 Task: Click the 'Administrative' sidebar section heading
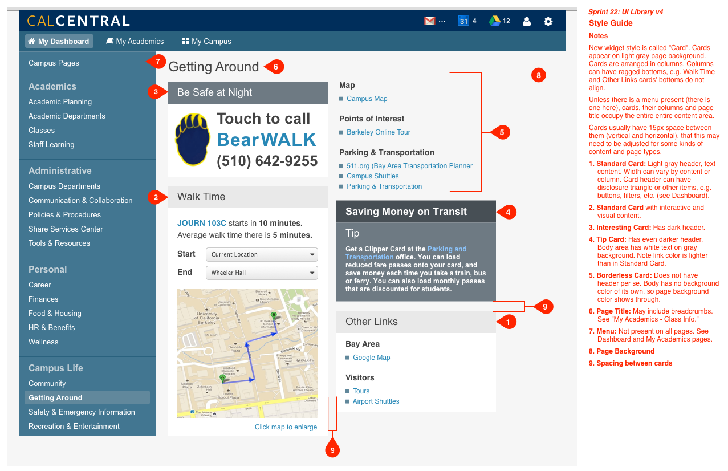pyautogui.click(x=60, y=170)
